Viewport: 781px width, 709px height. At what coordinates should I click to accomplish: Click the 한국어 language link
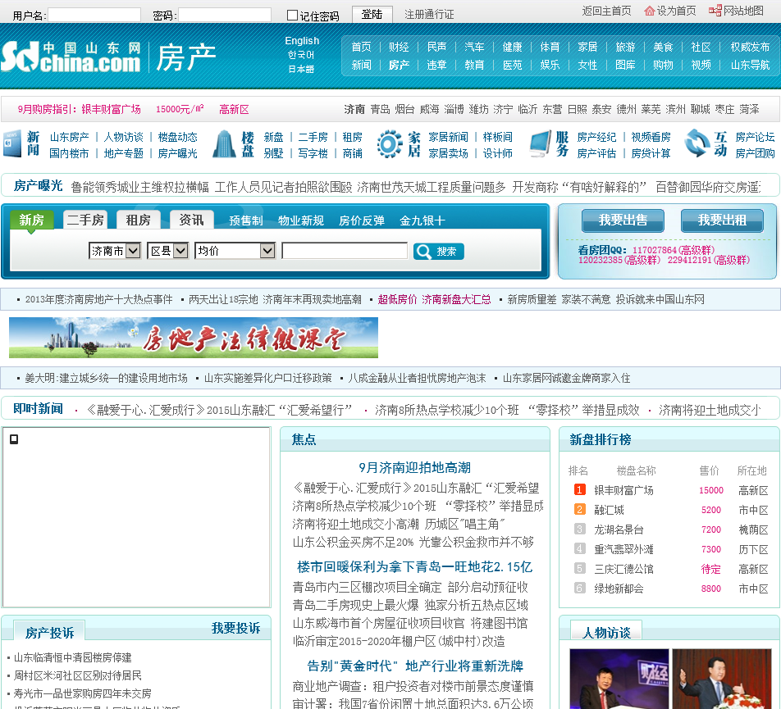click(x=301, y=55)
